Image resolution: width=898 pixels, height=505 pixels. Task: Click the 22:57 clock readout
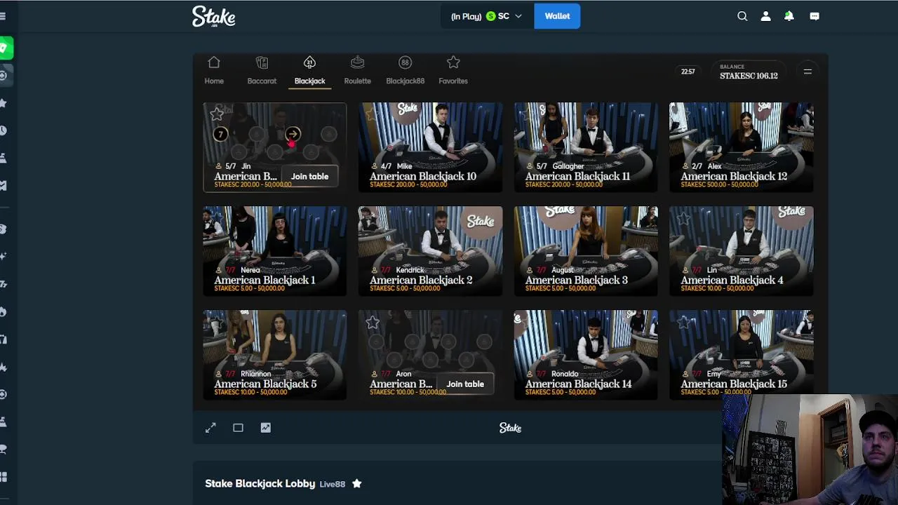[688, 72]
